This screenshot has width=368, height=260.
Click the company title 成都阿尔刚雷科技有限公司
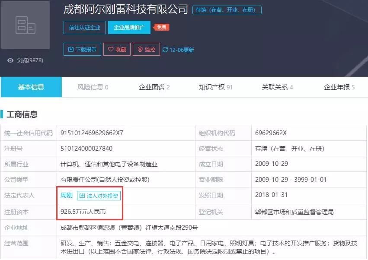click(x=125, y=10)
